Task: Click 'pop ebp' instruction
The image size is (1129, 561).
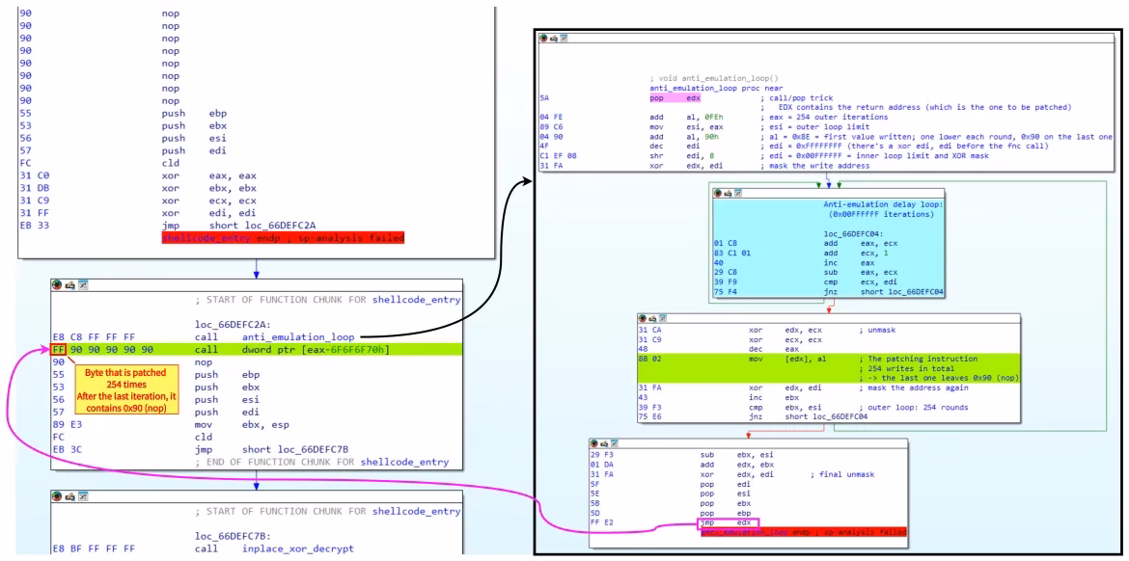Action: click(725, 514)
